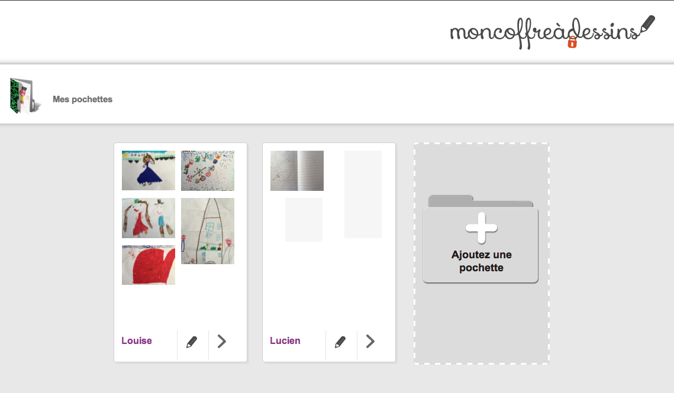674x393 pixels.
Task: Open Louise's folder with the chevron arrow
Action: click(222, 342)
